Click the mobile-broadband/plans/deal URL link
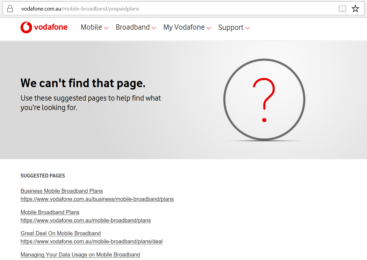 pyautogui.click(x=91, y=241)
